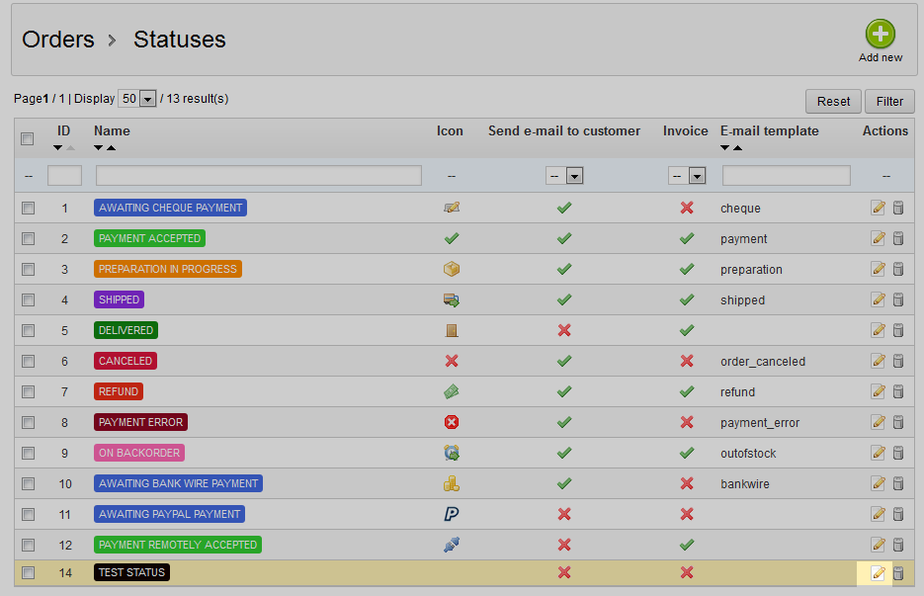Click edit pencil for Test Status row

click(x=878, y=572)
